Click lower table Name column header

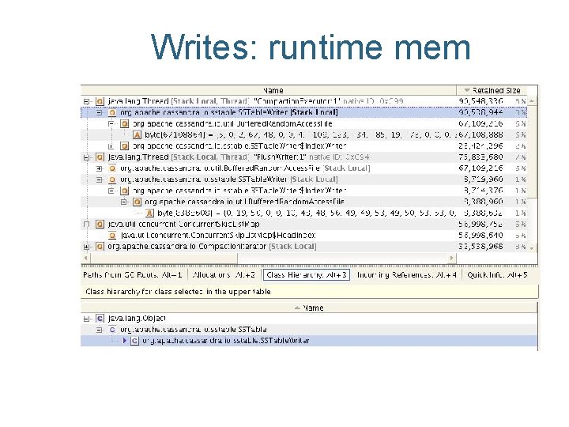click(309, 308)
